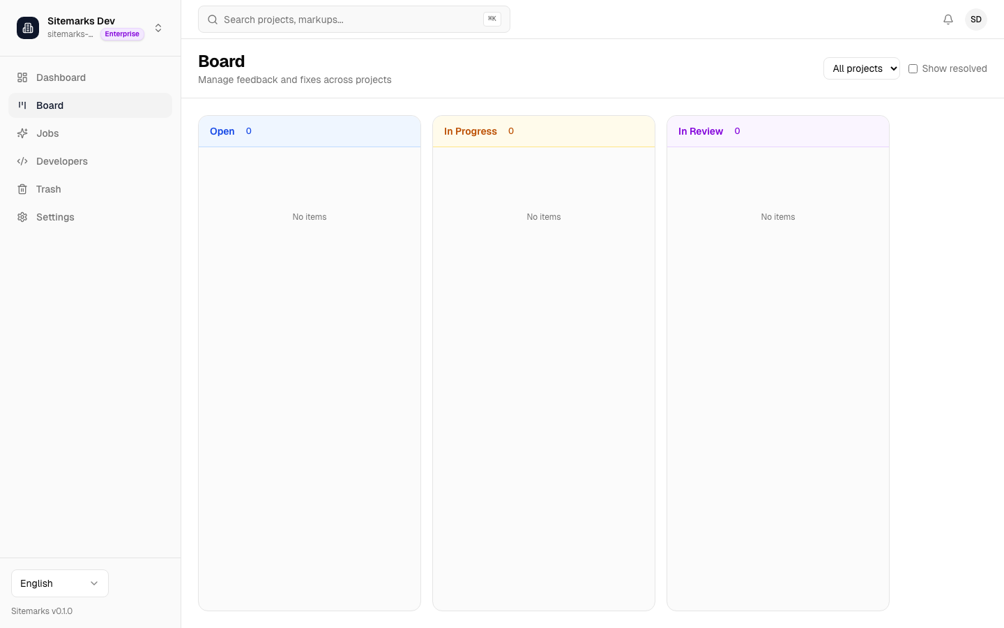Screen dimensions: 1004x628
Task: Expand the English language selector
Action: pos(59,583)
